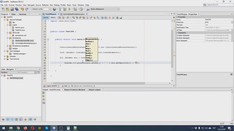Screen dimensions: 234x131
Task: Switch to the Services tab
Action: [x=23, y=14]
